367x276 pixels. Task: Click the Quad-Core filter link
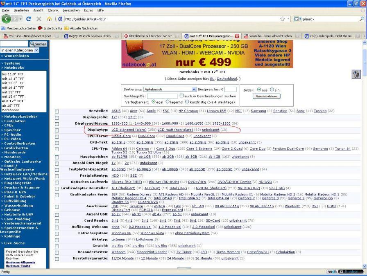tap(175, 136)
